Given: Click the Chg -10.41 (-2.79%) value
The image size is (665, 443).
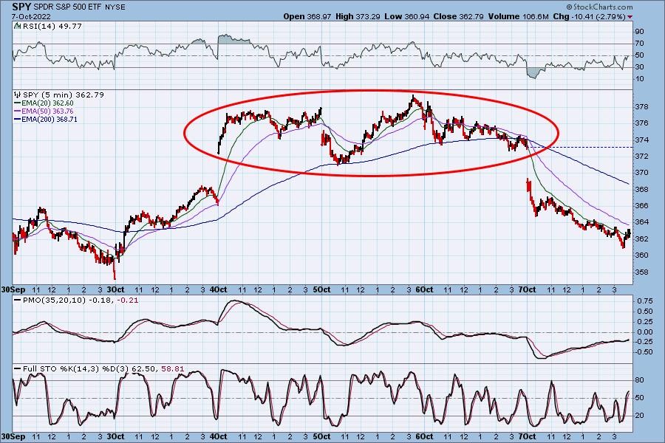Looking at the screenshot, I should pyautogui.click(x=590, y=16).
